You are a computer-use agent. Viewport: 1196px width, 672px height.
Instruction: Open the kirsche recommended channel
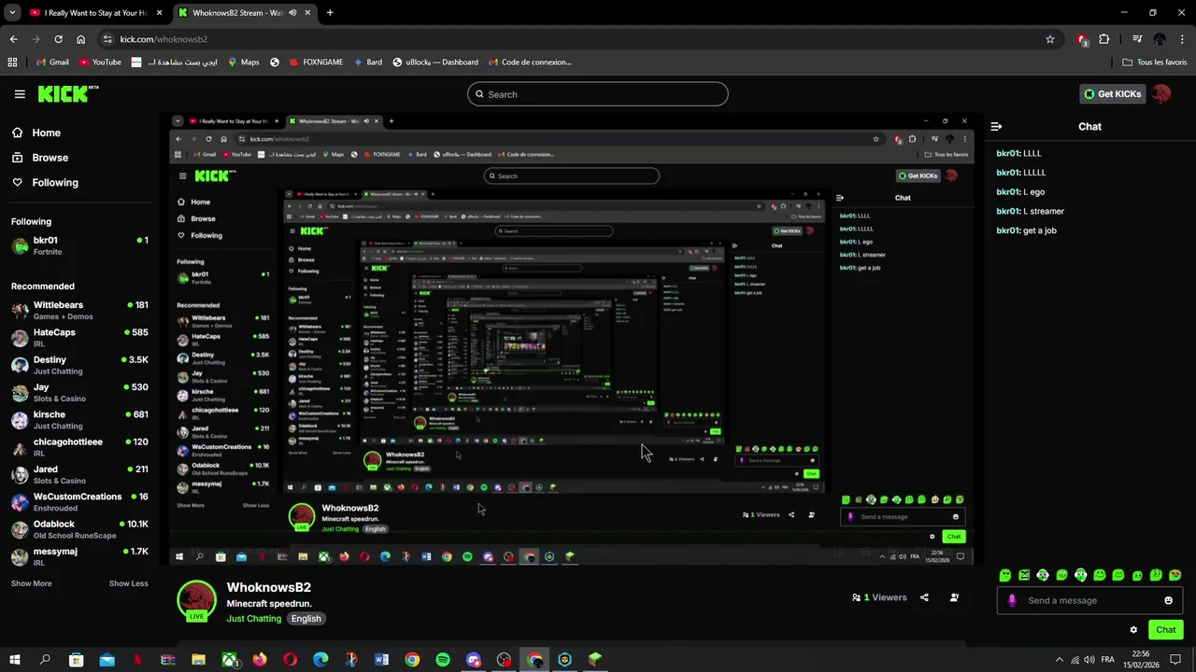(x=79, y=420)
